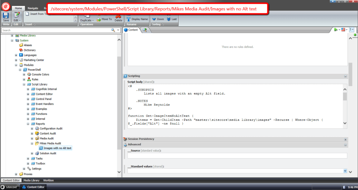This screenshot has width=358, height=190.
Task: Move item Down in sorting
Action: point(158,19)
